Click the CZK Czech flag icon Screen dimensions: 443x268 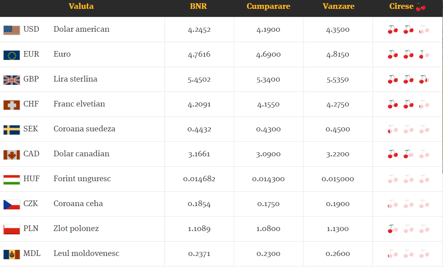pos(11,204)
